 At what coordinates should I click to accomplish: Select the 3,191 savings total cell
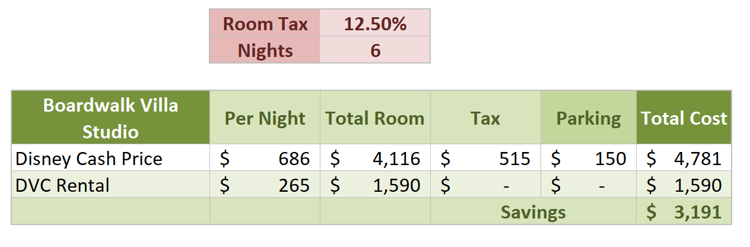pyautogui.click(x=684, y=211)
